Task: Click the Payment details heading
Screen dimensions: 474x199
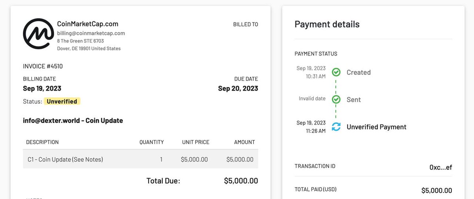Action: (327, 24)
